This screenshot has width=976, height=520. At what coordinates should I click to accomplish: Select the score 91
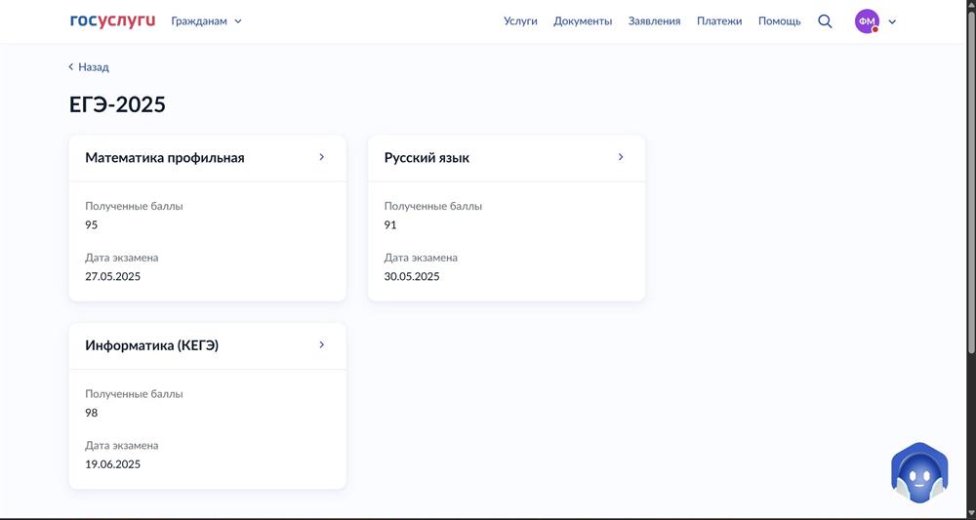pyautogui.click(x=390, y=225)
